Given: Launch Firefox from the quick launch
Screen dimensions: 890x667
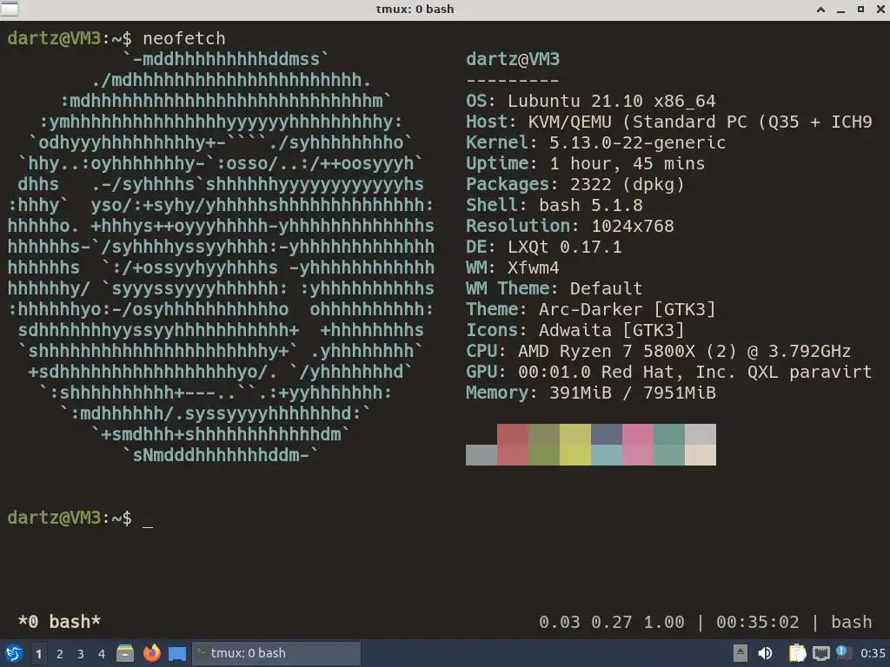Looking at the screenshot, I should pyautogui.click(x=151, y=653).
